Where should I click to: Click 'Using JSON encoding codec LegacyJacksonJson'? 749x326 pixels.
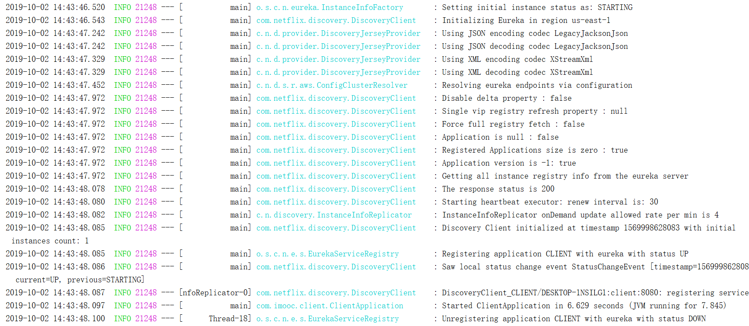pyautogui.click(x=535, y=33)
